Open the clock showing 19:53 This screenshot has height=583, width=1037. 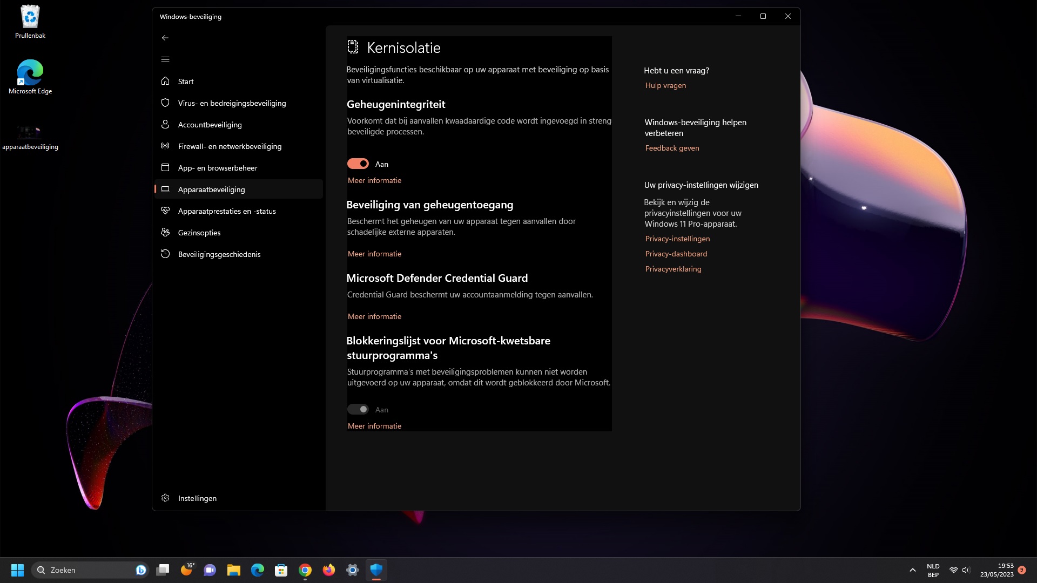click(996, 570)
